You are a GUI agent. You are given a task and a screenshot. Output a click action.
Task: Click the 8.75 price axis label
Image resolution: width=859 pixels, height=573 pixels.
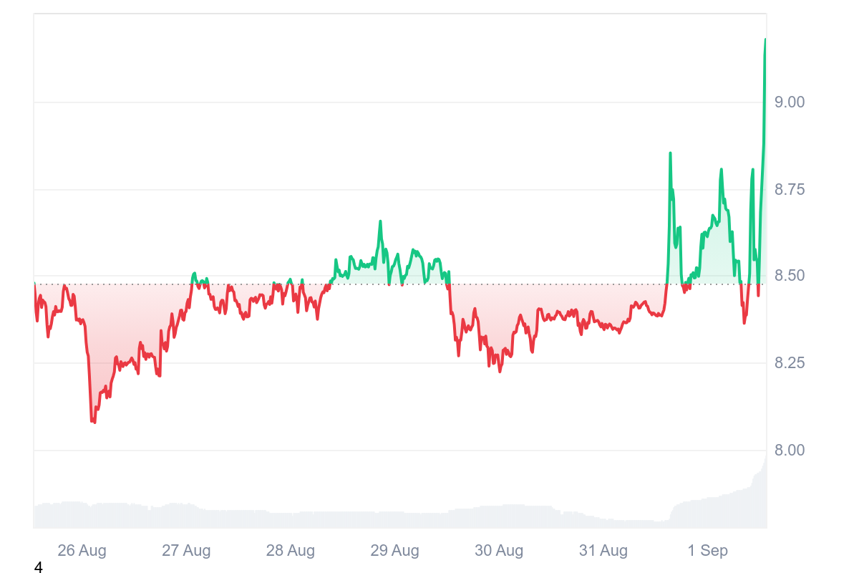(x=790, y=190)
